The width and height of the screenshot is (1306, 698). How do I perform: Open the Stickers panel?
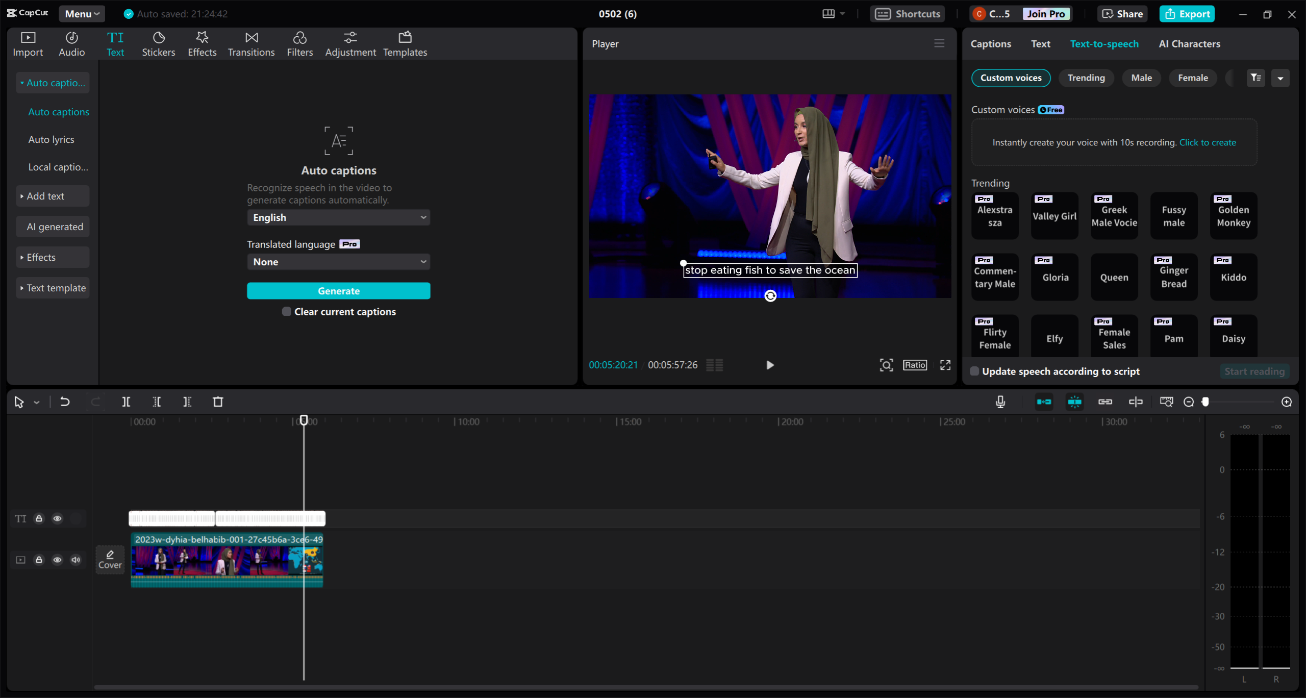click(x=158, y=44)
